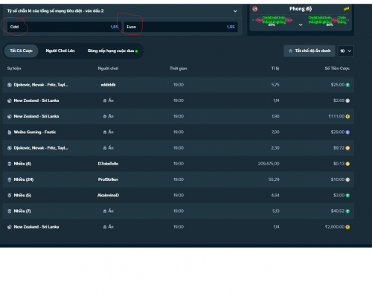
Task: Open Bảng xếp hạng cuộc đua tab
Action: coord(112,51)
